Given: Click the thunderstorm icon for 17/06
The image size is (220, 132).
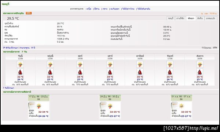Looking at the screenshot, I should point(170,64).
